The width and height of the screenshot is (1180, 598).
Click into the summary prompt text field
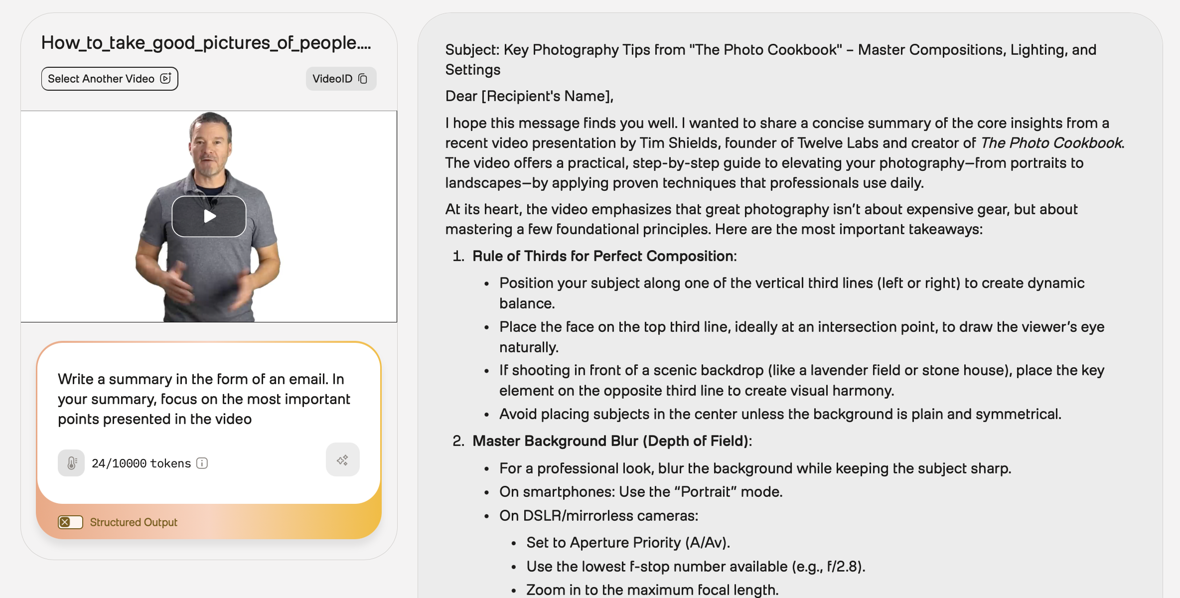click(x=204, y=399)
